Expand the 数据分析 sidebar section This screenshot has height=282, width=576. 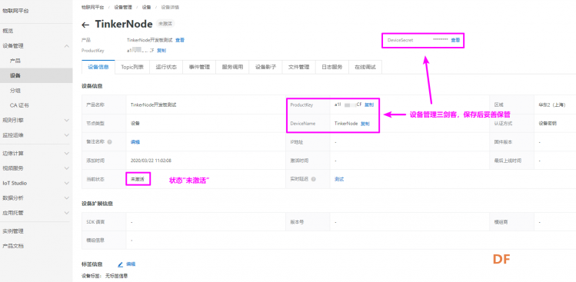coord(66,198)
